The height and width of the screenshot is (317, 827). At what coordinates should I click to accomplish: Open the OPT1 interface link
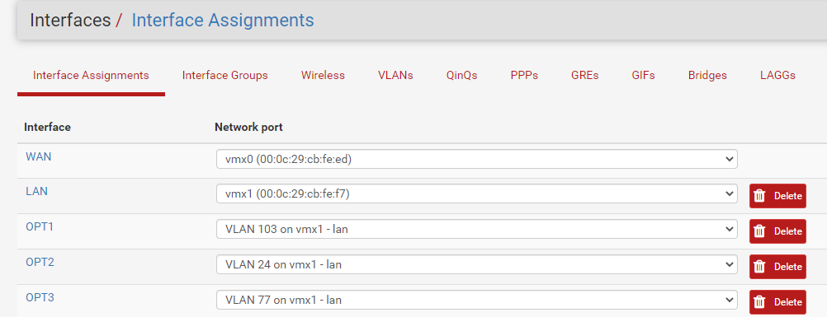pos(40,227)
